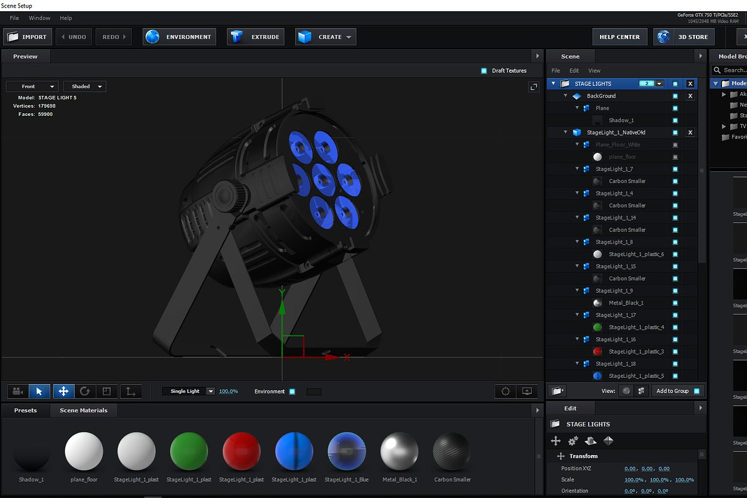
Task: Expand Scene panel options arrow
Action: pyautogui.click(x=701, y=56)
